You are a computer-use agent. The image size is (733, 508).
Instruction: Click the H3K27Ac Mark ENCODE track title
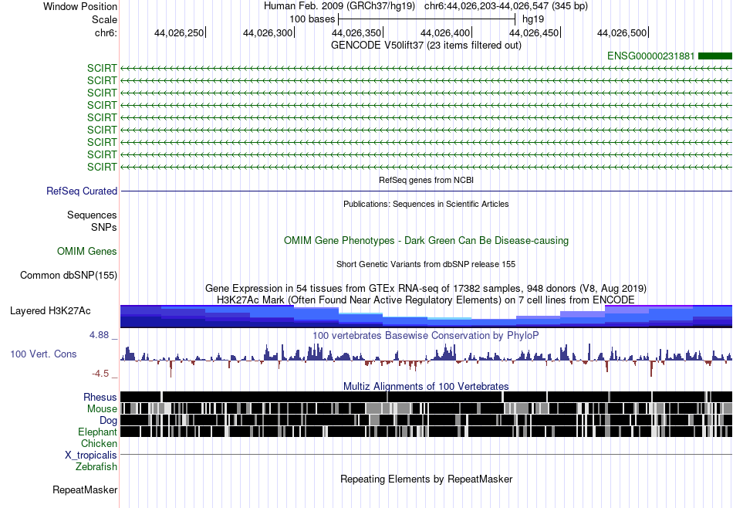click(x=426, y=300)
